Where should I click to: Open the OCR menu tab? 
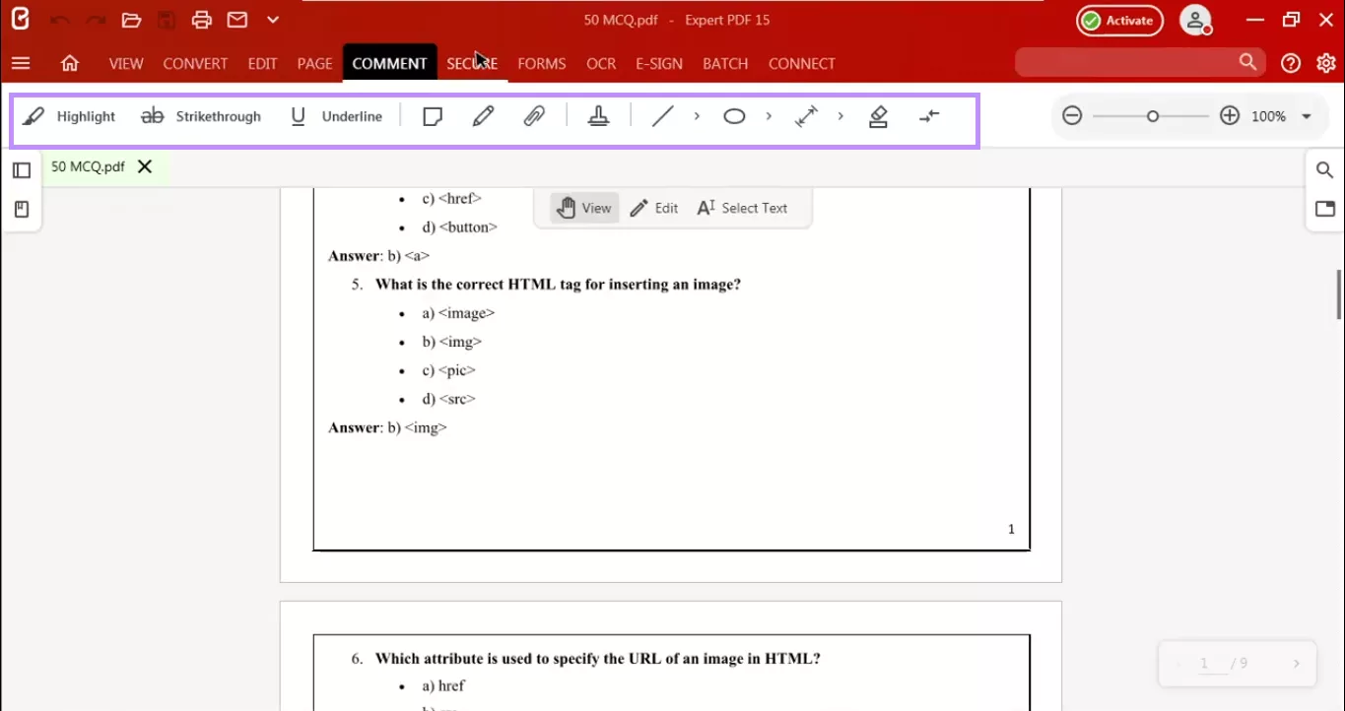coord(600,63)
